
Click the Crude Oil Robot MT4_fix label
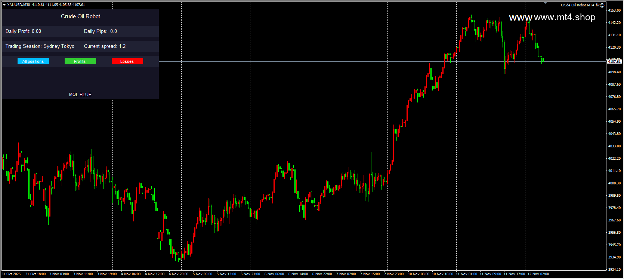tap(580, 5)
